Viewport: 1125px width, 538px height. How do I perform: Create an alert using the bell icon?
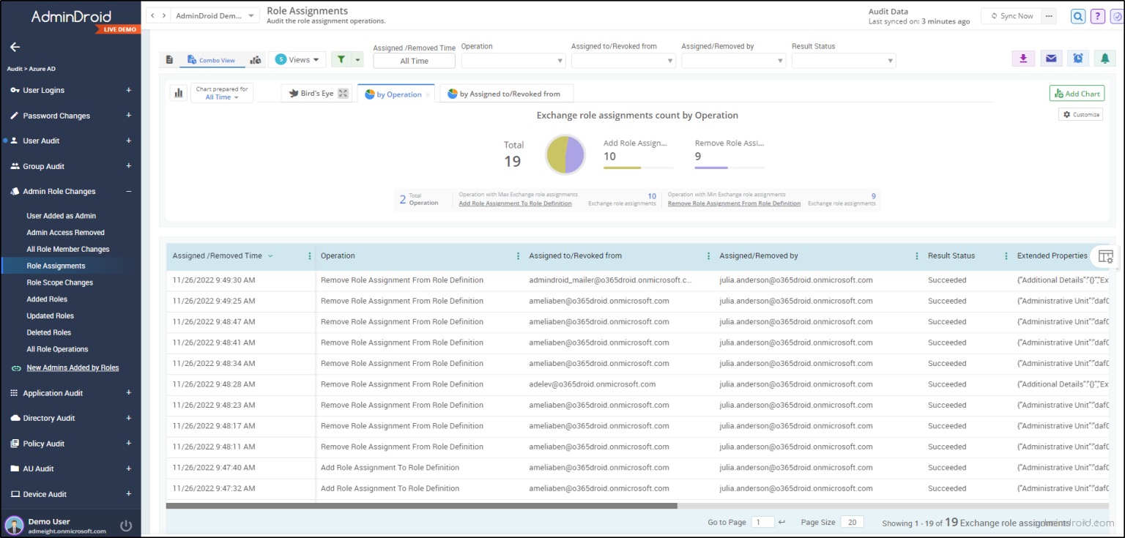pos(1104,58)
